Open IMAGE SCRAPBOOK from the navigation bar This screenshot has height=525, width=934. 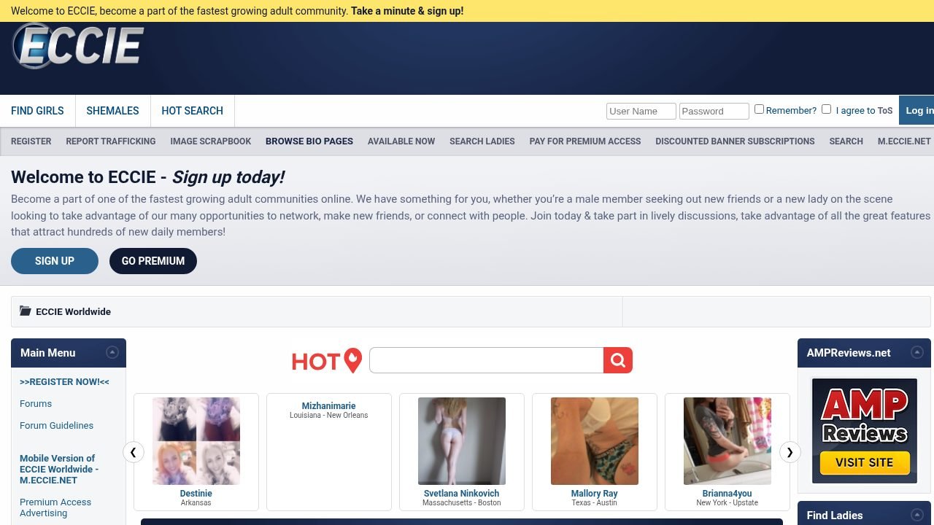[211, 141]
